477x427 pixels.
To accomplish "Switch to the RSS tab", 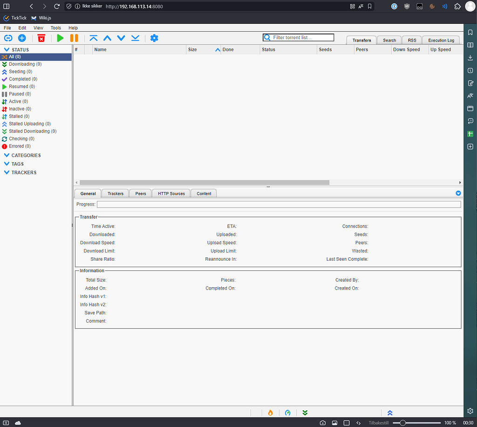I will tap(412, 40).
